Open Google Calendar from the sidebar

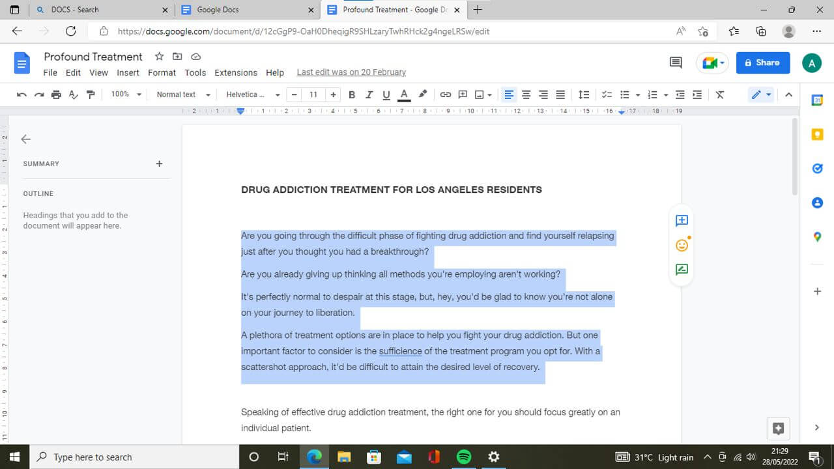[817, 100]
